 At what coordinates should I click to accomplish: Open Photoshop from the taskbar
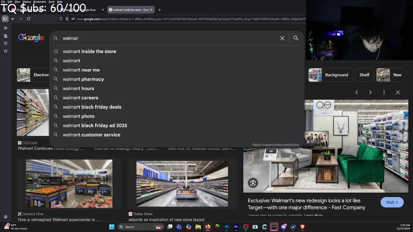pos(227,227)
